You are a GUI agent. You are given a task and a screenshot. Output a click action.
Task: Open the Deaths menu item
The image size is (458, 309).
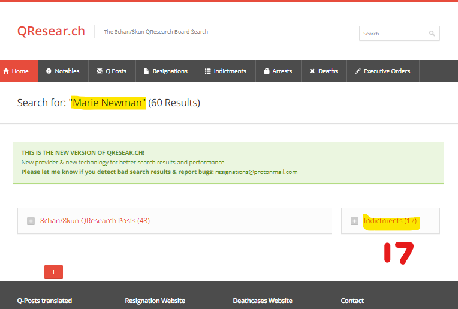point(324,71)
